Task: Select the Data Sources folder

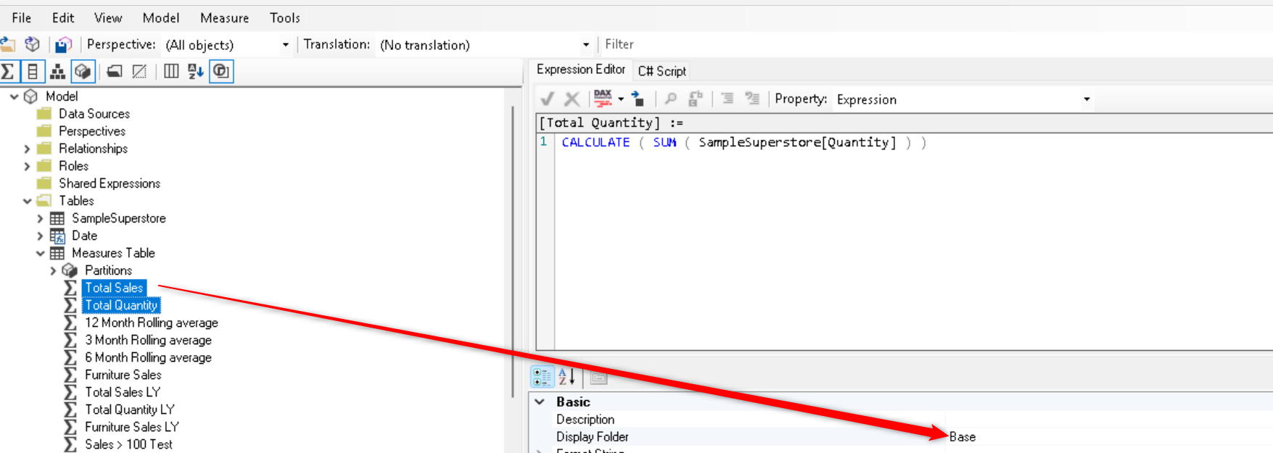Action: 94,114
